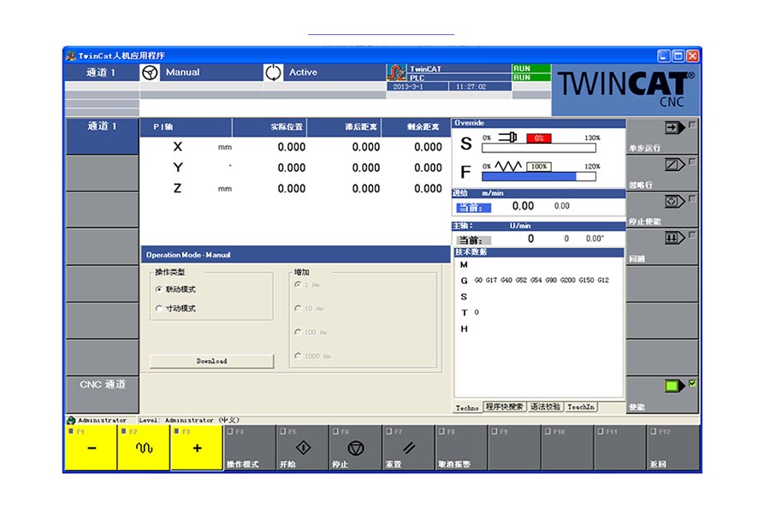Click the spindle override tool icon
Screen dimensions: 770x513
tap(507, 138)
